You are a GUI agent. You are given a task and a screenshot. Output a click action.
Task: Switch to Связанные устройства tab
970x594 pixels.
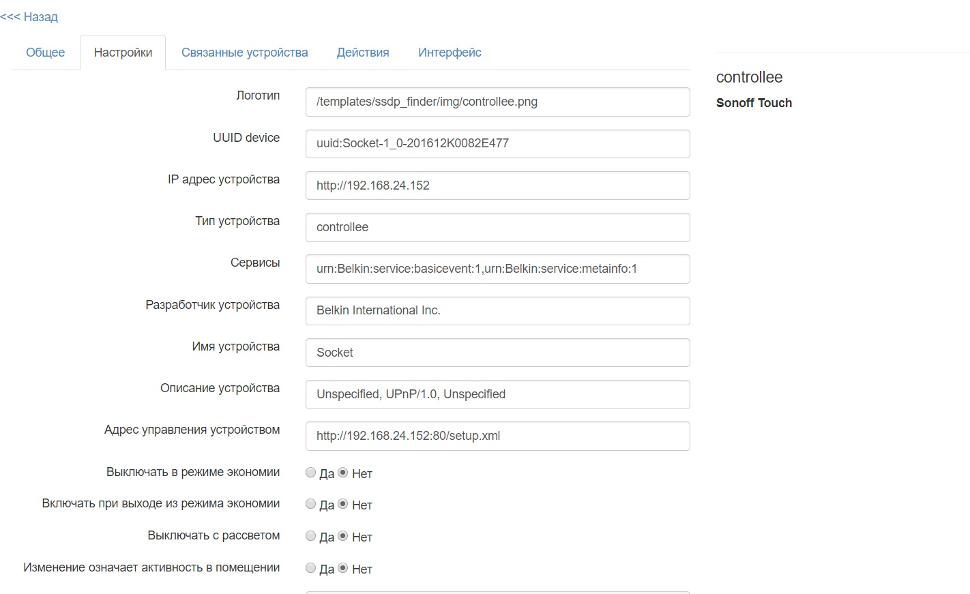(244, 53)
